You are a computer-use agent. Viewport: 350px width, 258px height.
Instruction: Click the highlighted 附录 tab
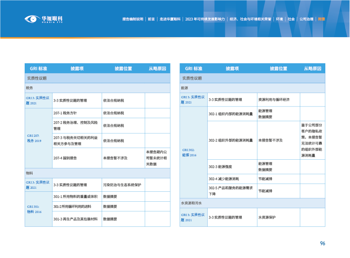pos(321,19)
